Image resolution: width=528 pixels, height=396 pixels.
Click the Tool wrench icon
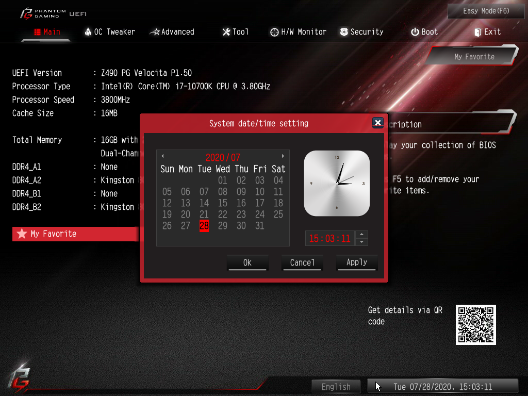coord(226,32)
